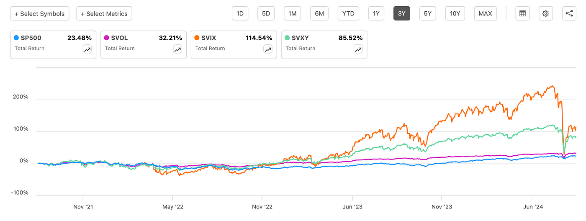Open the table view icon
The width and height of the screenshot is (586, 221).
(x=522, y=13)
